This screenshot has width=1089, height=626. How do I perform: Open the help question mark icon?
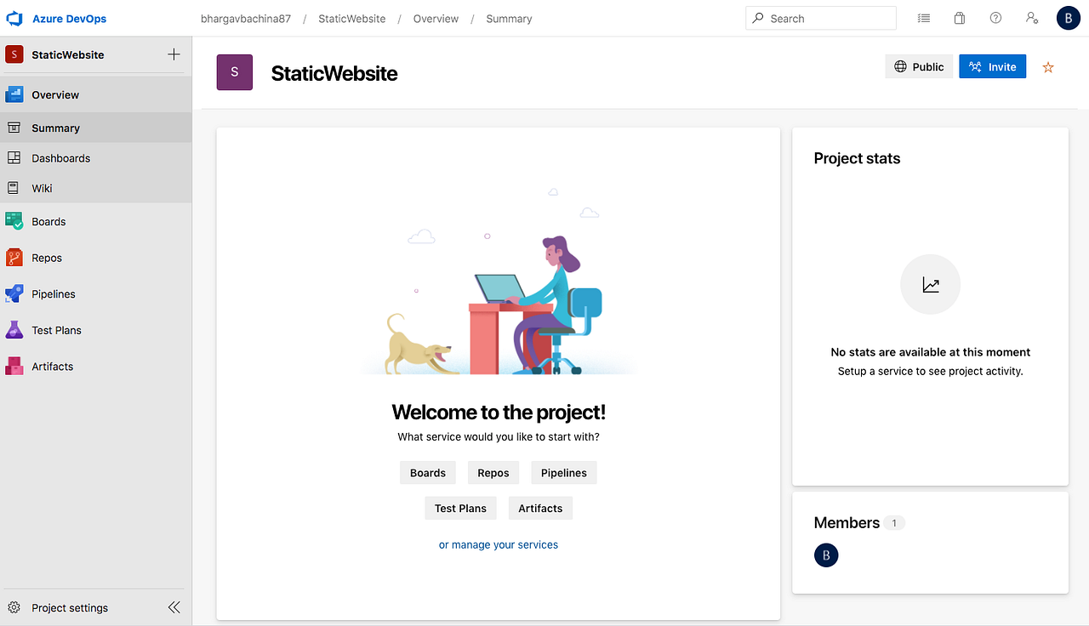click(x=995, y=18)
